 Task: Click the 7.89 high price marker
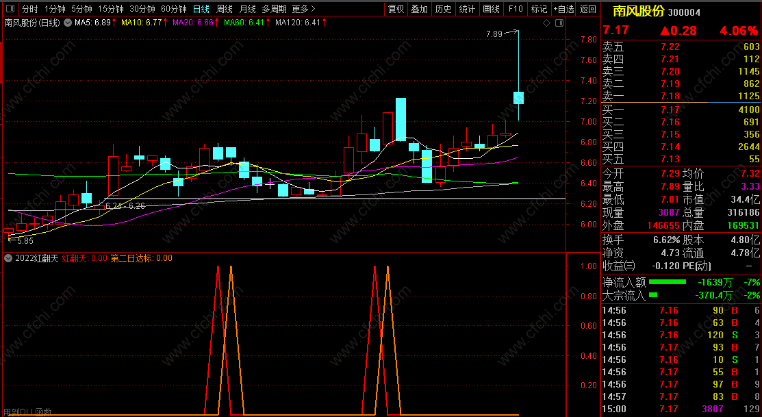494,34
